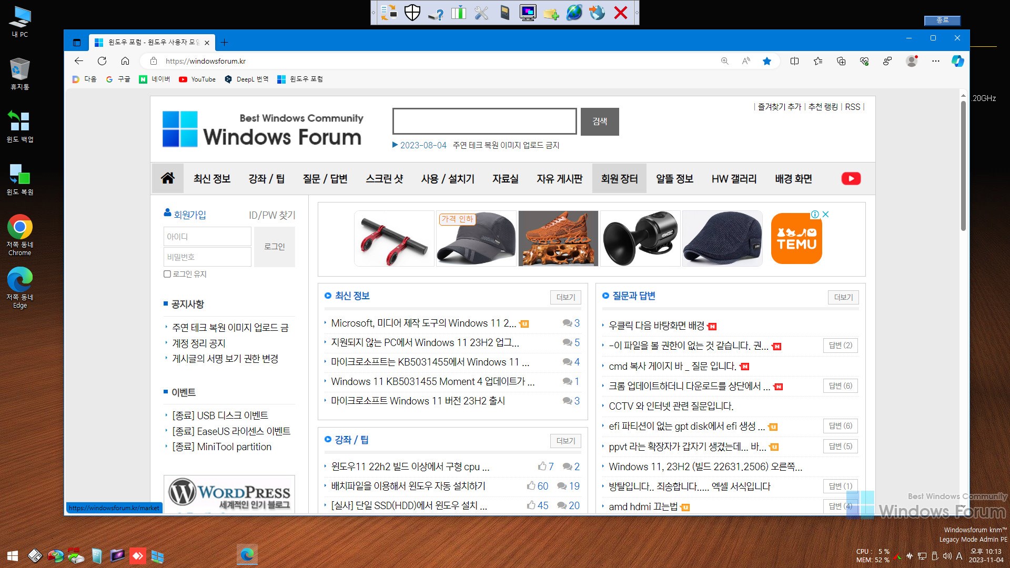The height and width of the screenshot is (568, 1010).
Task: Click ID/PW 찾기 link
Action: [x=272, y=215]
